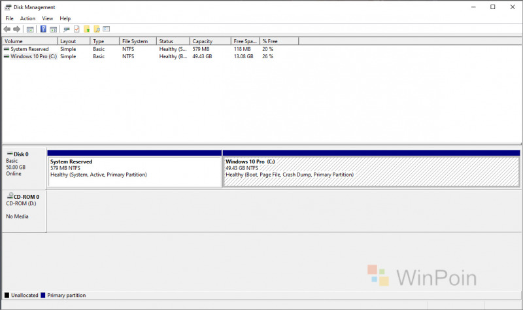
Task: Open the Action menu
Action: tap(27, 18)
